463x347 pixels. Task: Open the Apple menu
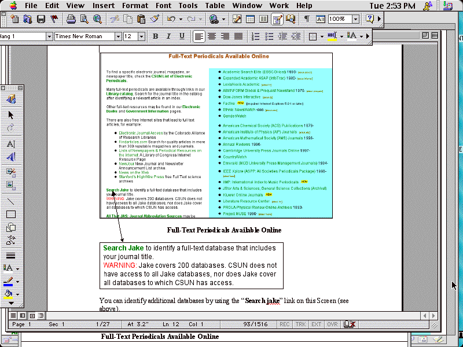(x=13, y=5)
